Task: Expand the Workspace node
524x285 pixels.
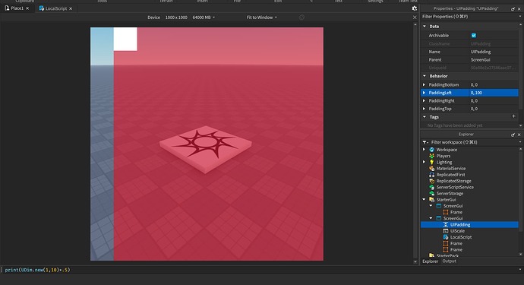Action: click(x=424, y=150)
